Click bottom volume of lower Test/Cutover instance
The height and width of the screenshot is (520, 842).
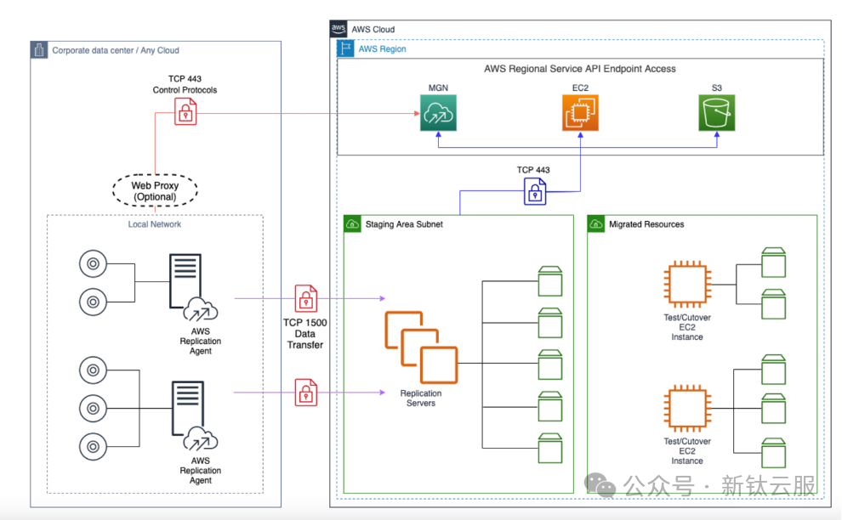pyautogui.click(x=773, y=453)
